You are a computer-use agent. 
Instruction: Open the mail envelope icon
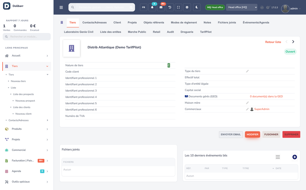tap(161, 7)
